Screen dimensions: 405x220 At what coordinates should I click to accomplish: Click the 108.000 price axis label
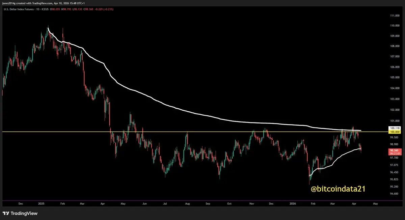[x=395, y=46]
